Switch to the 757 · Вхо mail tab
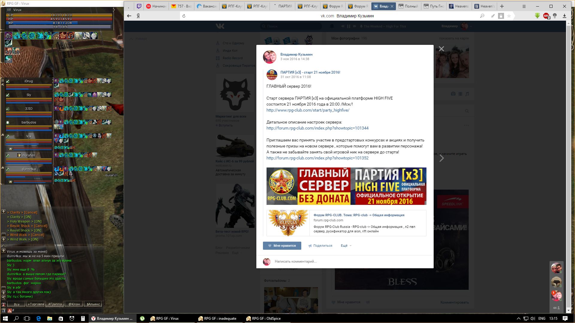The height and width of the screenshot is (323, 575). 181,6
